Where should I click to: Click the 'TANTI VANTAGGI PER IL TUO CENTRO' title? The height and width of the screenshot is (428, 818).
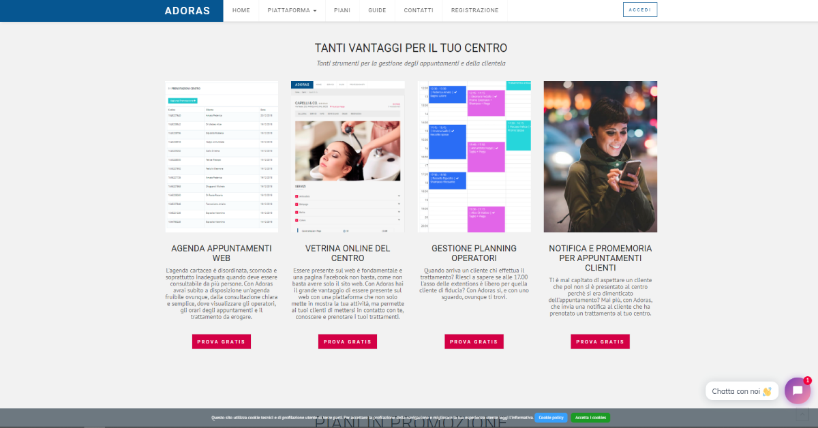(411, 48)
